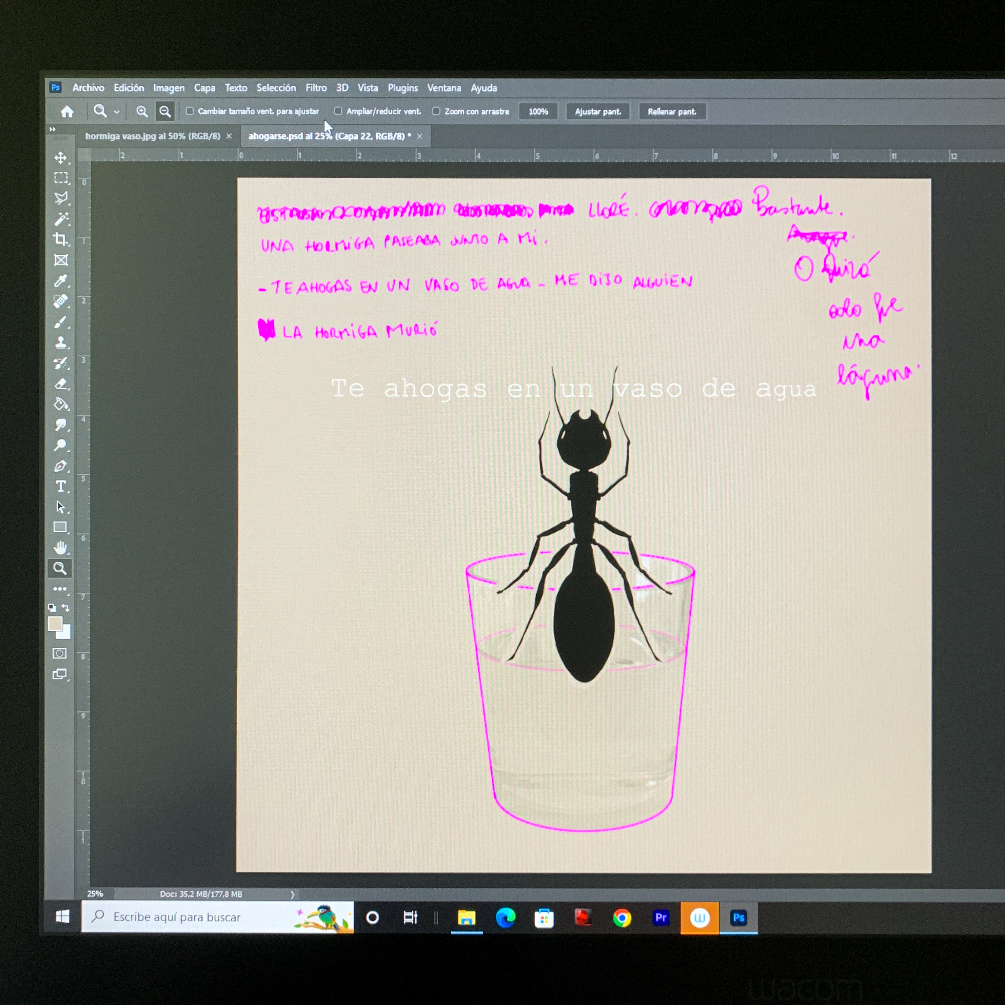Image resolution: width=1005 pixels, height=1005 pixels.
Task: Select the Horizontal Type tool
Action: pos(60,486)
